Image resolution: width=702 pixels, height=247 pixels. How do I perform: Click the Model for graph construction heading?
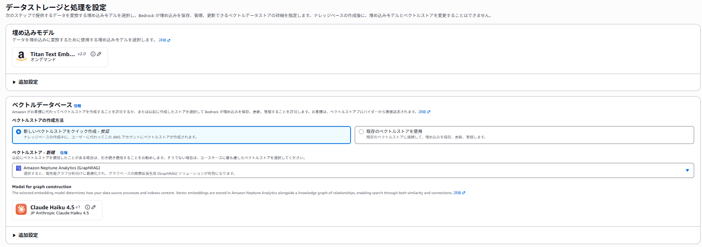tap(42, 187)
